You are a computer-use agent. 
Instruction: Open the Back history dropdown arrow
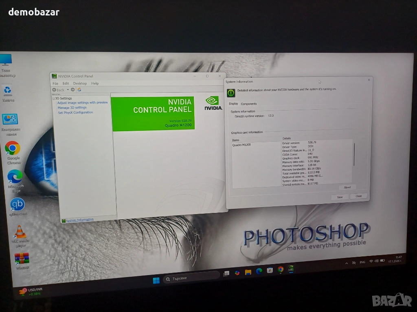68,90
